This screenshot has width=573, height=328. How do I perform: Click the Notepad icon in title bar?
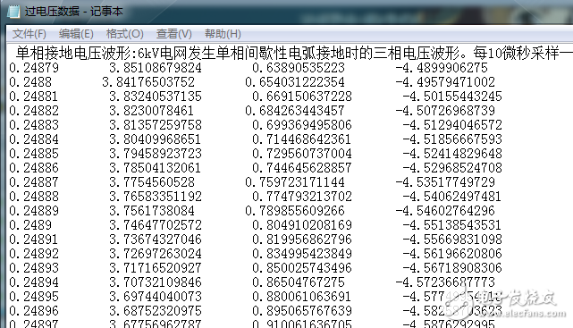tap(13, 12)
